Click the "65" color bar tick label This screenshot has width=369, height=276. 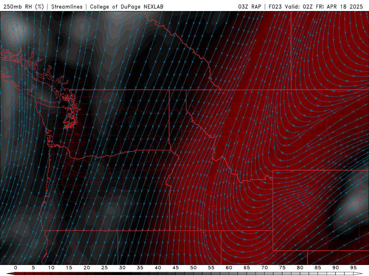(247, 268)
